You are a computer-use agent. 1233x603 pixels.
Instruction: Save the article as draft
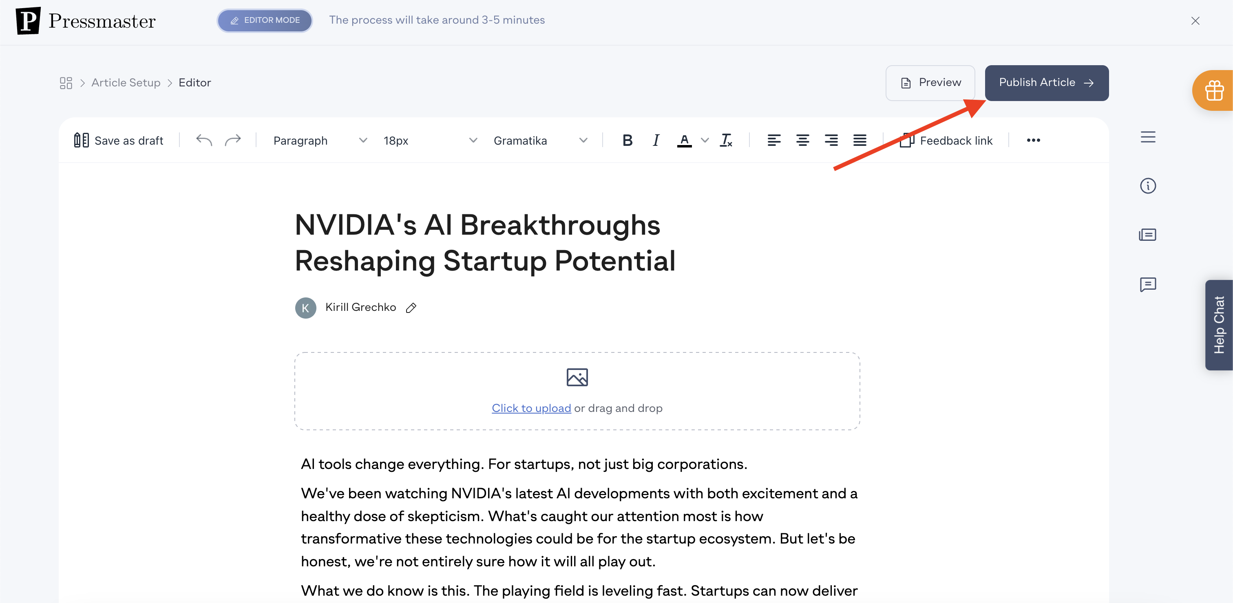coord(119,141)
